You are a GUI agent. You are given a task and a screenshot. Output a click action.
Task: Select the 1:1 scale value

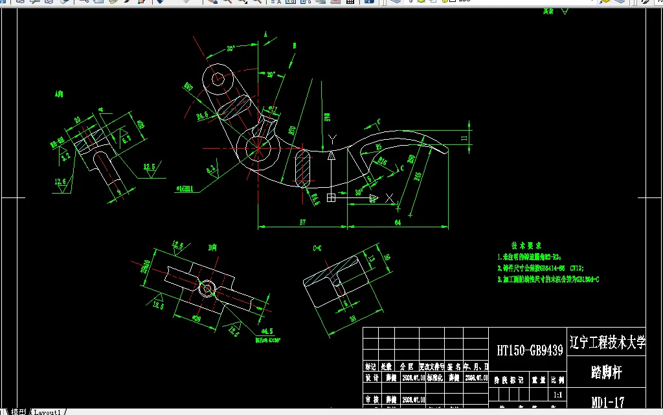[558, 395]
